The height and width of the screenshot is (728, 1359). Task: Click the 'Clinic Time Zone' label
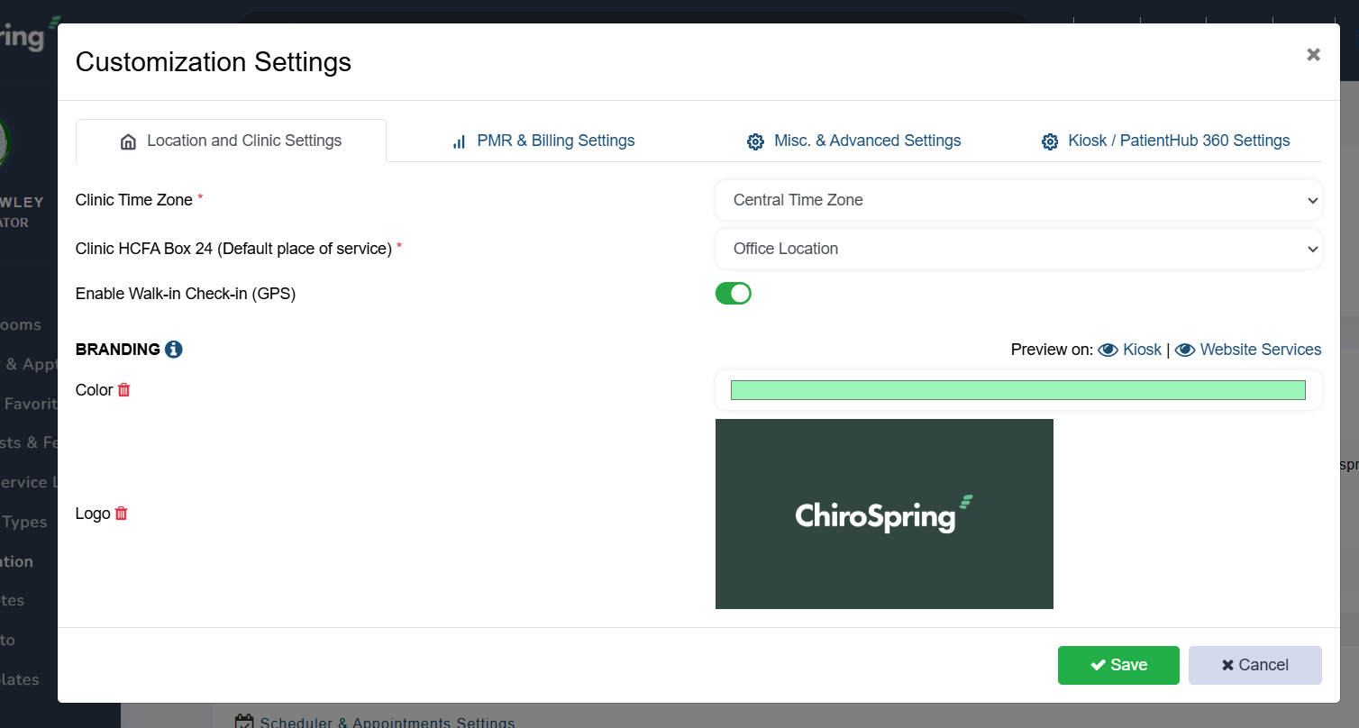(x=134, y=200)
